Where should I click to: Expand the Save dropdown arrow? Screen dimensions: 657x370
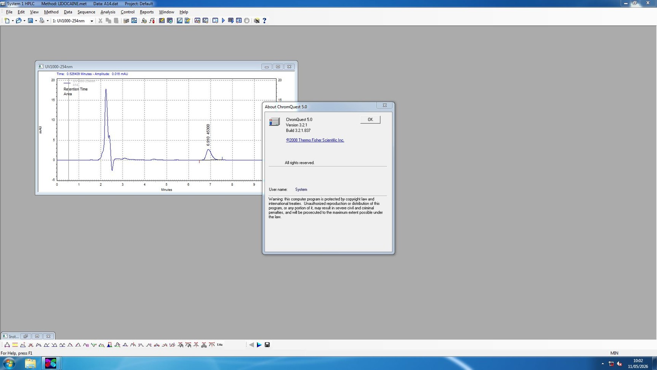tap(36, 21)
